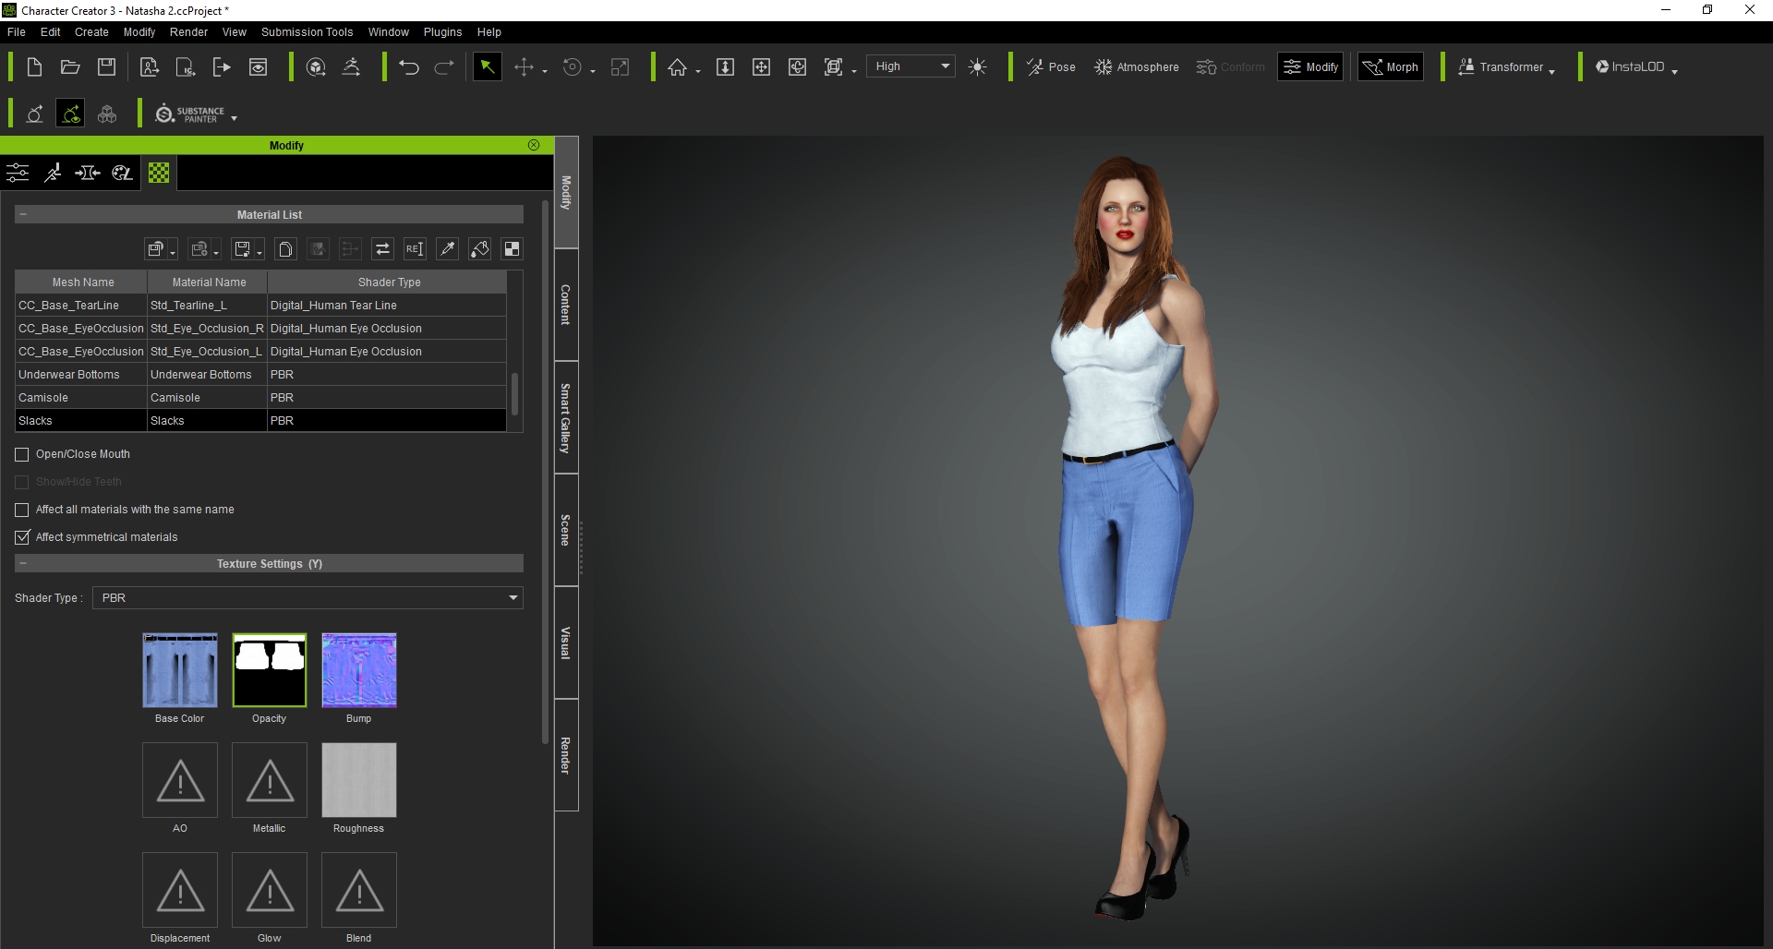Click the empty Metallic texture slot
The height and width of the screenshot is (949, 1773).
[x=270, y=780]
